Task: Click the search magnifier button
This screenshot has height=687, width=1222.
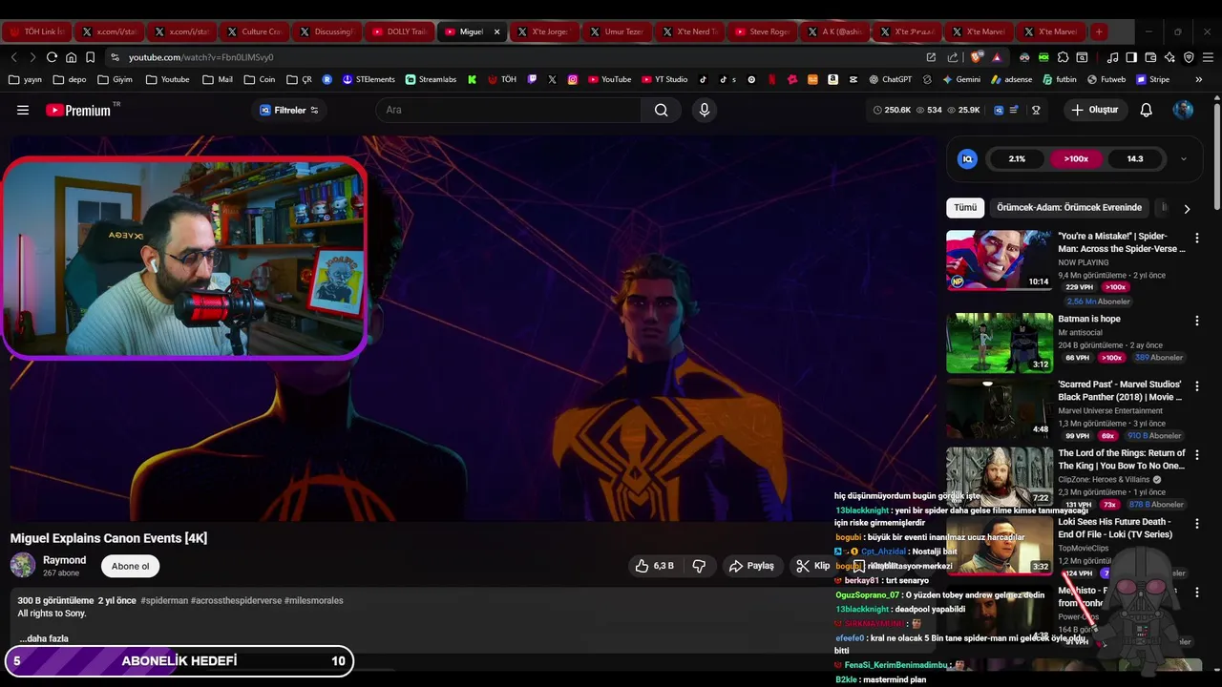Action: 661,110
